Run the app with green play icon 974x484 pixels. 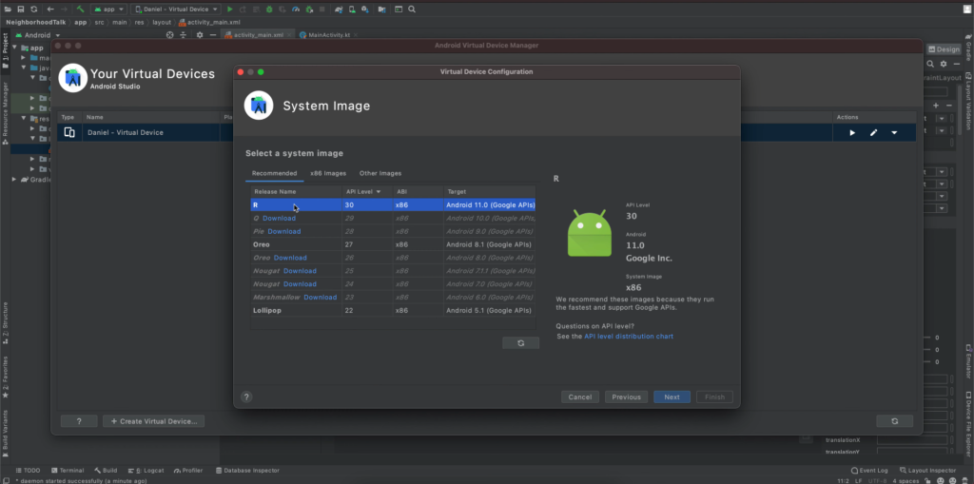click(x=230, y=10)
